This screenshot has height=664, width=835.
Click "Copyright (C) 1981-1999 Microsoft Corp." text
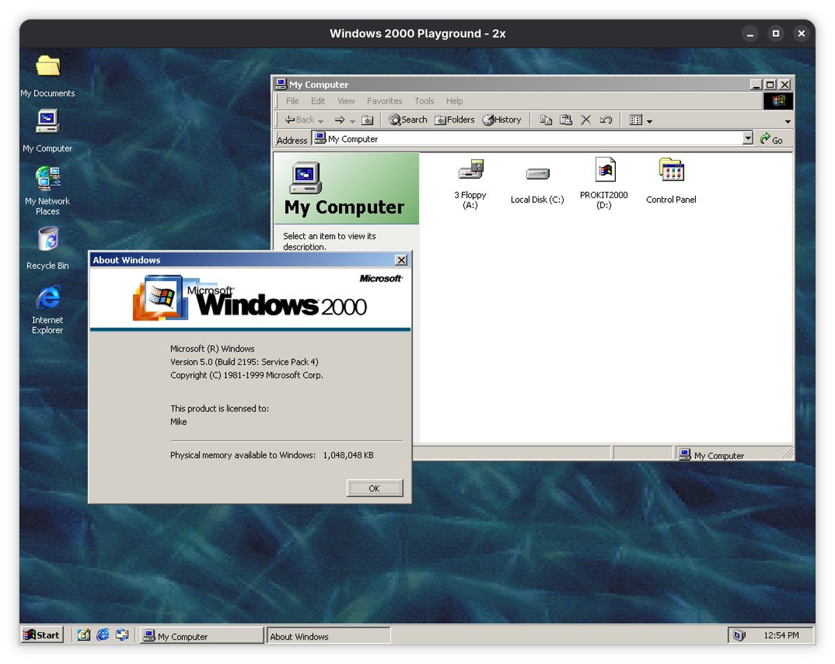click(247, 375)
